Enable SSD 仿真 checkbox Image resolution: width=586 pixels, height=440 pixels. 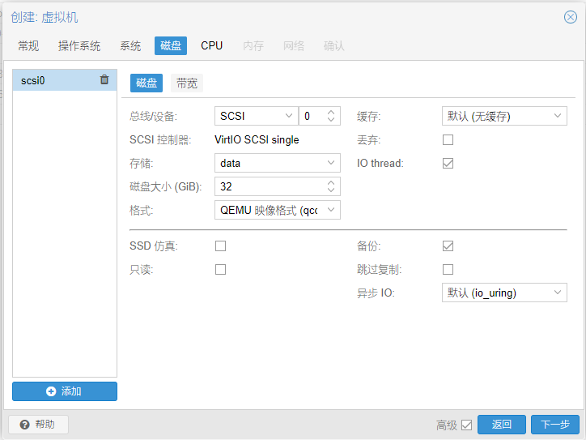tap(220, 246)
